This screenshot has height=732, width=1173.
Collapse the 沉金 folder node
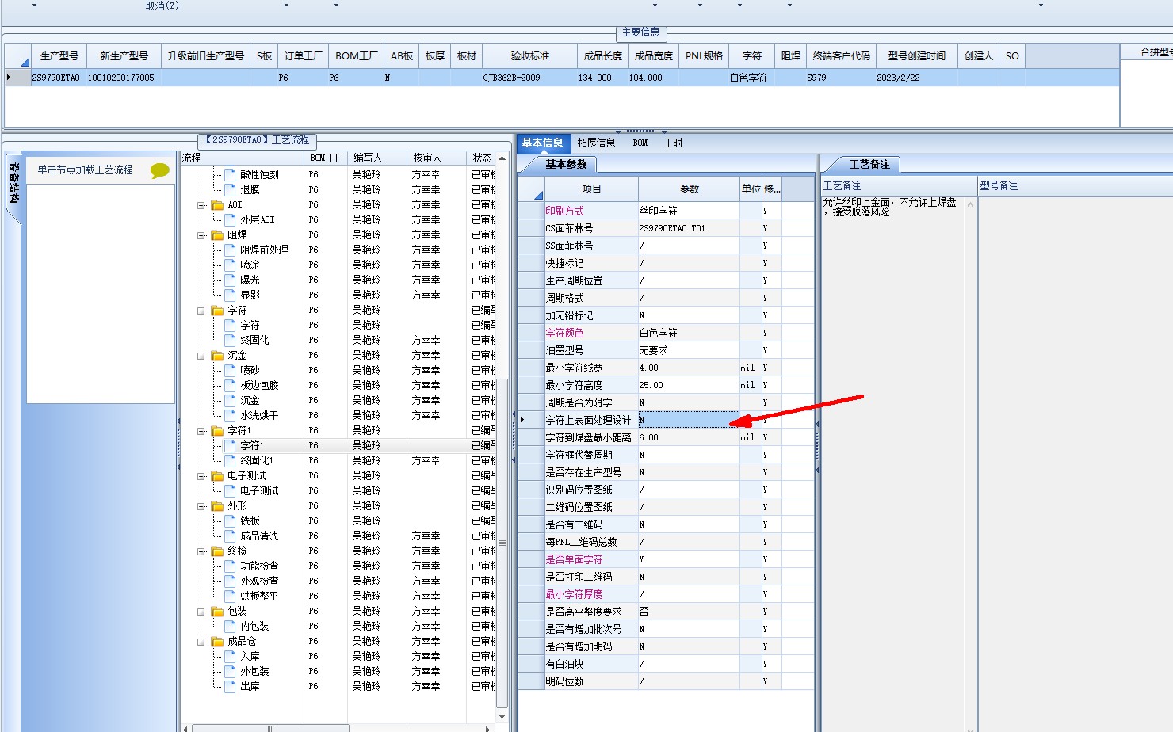[201, 356]
